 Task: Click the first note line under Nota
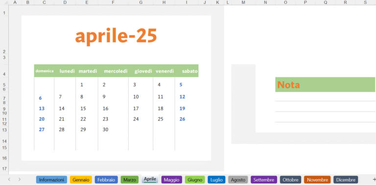325,96
